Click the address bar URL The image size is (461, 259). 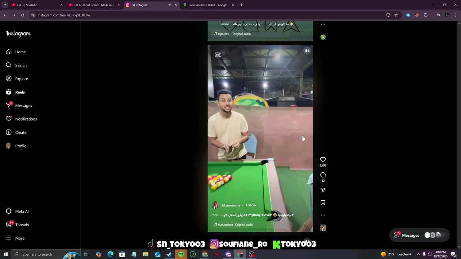point(64,15)
